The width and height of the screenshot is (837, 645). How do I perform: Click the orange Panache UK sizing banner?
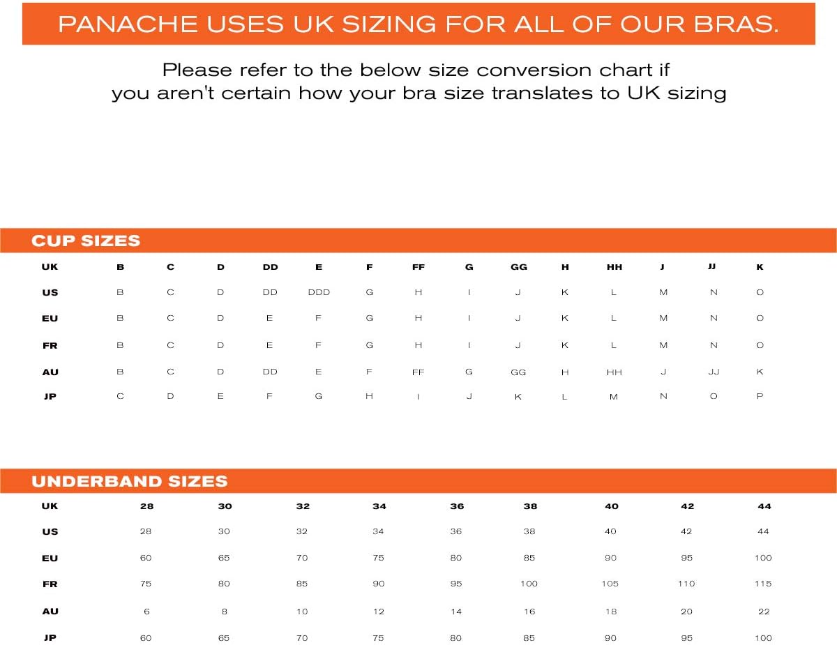click(x=418, y=24)
